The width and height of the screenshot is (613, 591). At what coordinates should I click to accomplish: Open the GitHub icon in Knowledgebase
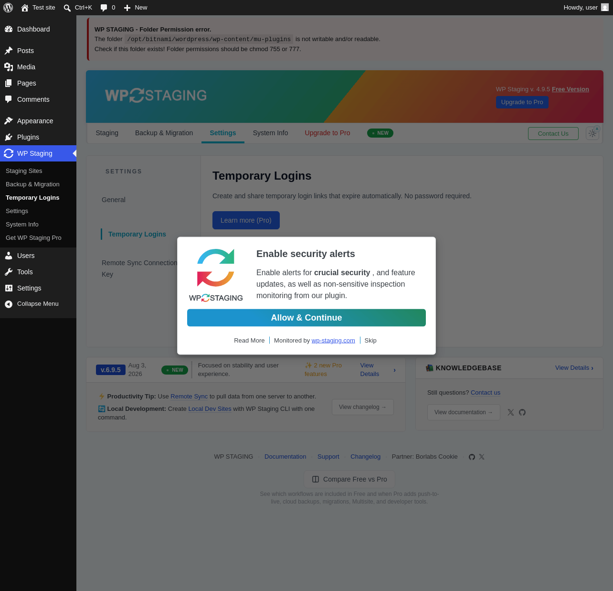(x=522, y=412)
